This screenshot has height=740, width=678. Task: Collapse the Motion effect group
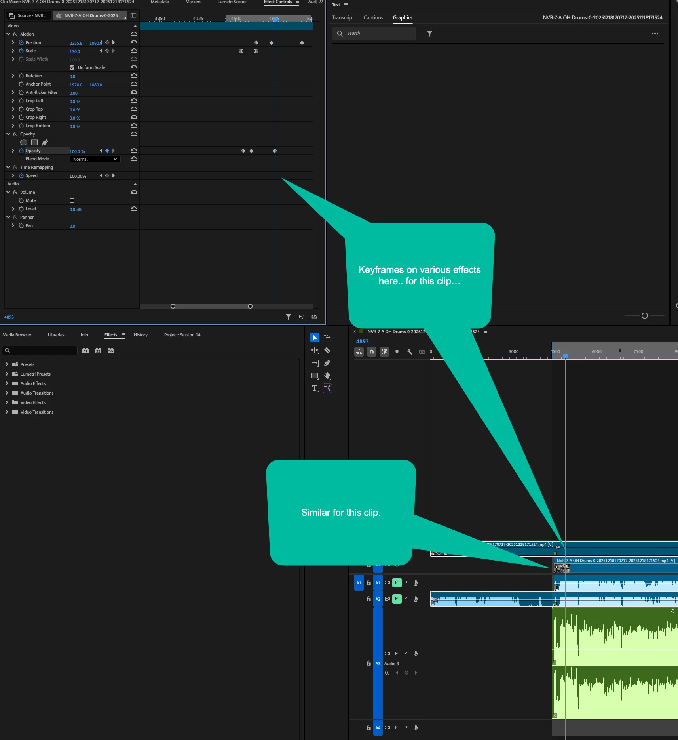point(8,34)
